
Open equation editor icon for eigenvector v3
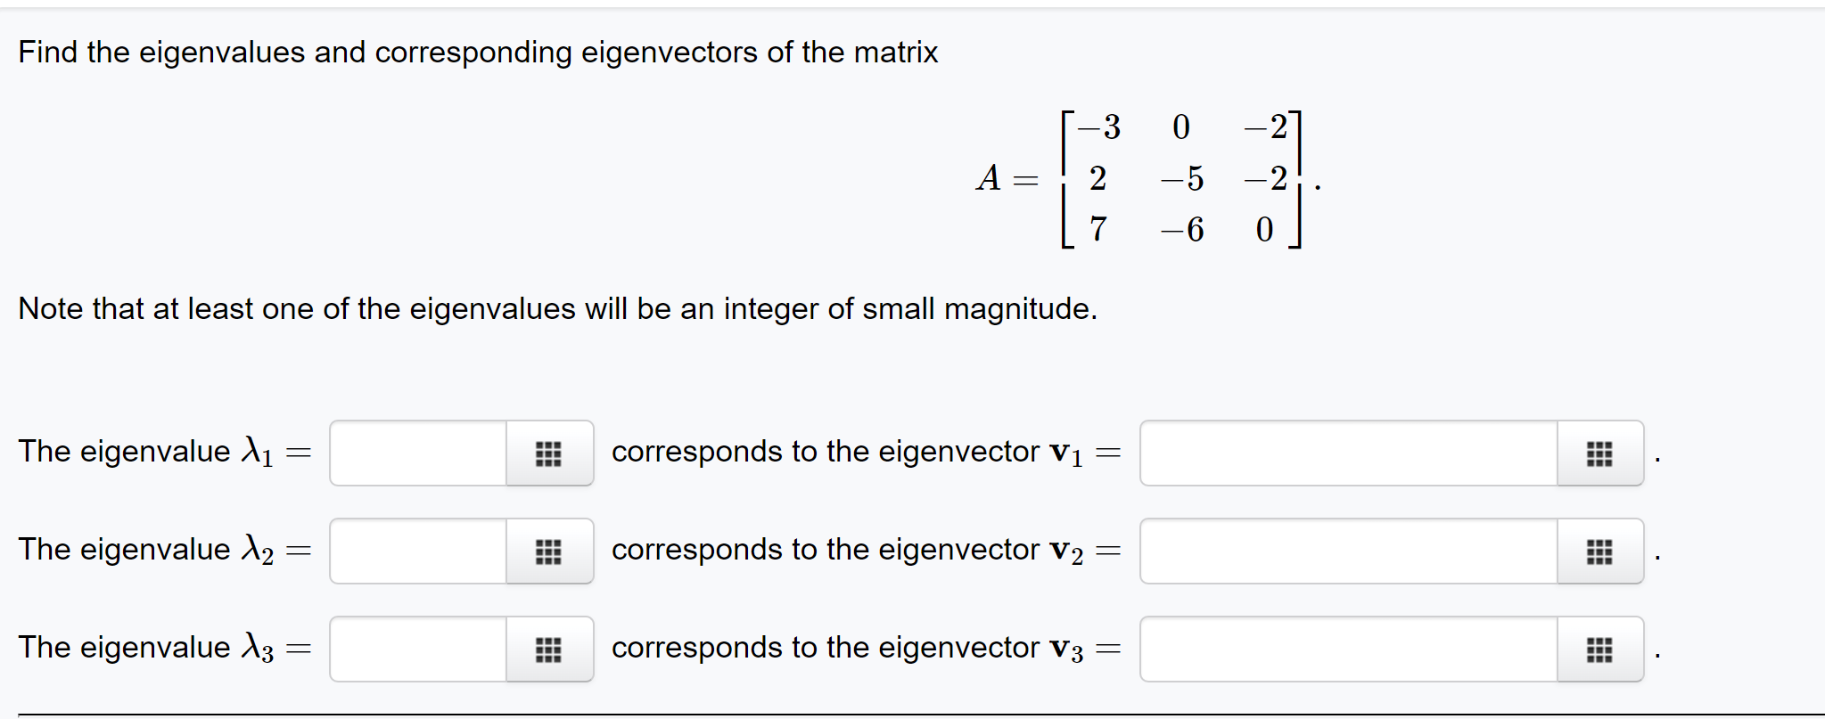[x=1599, y=650]
